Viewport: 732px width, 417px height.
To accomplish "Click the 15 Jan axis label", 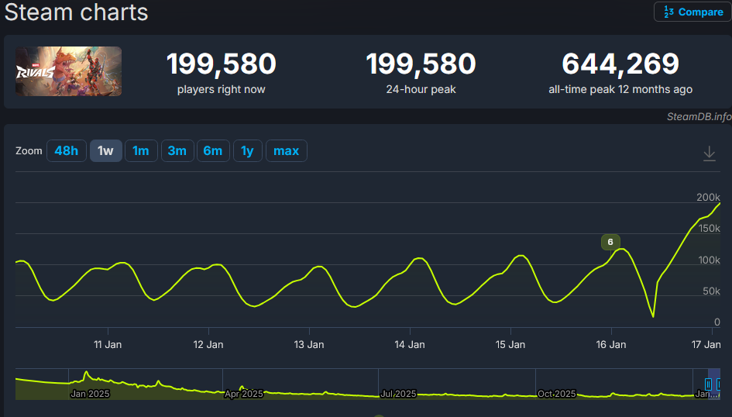I will coord(510,345).
